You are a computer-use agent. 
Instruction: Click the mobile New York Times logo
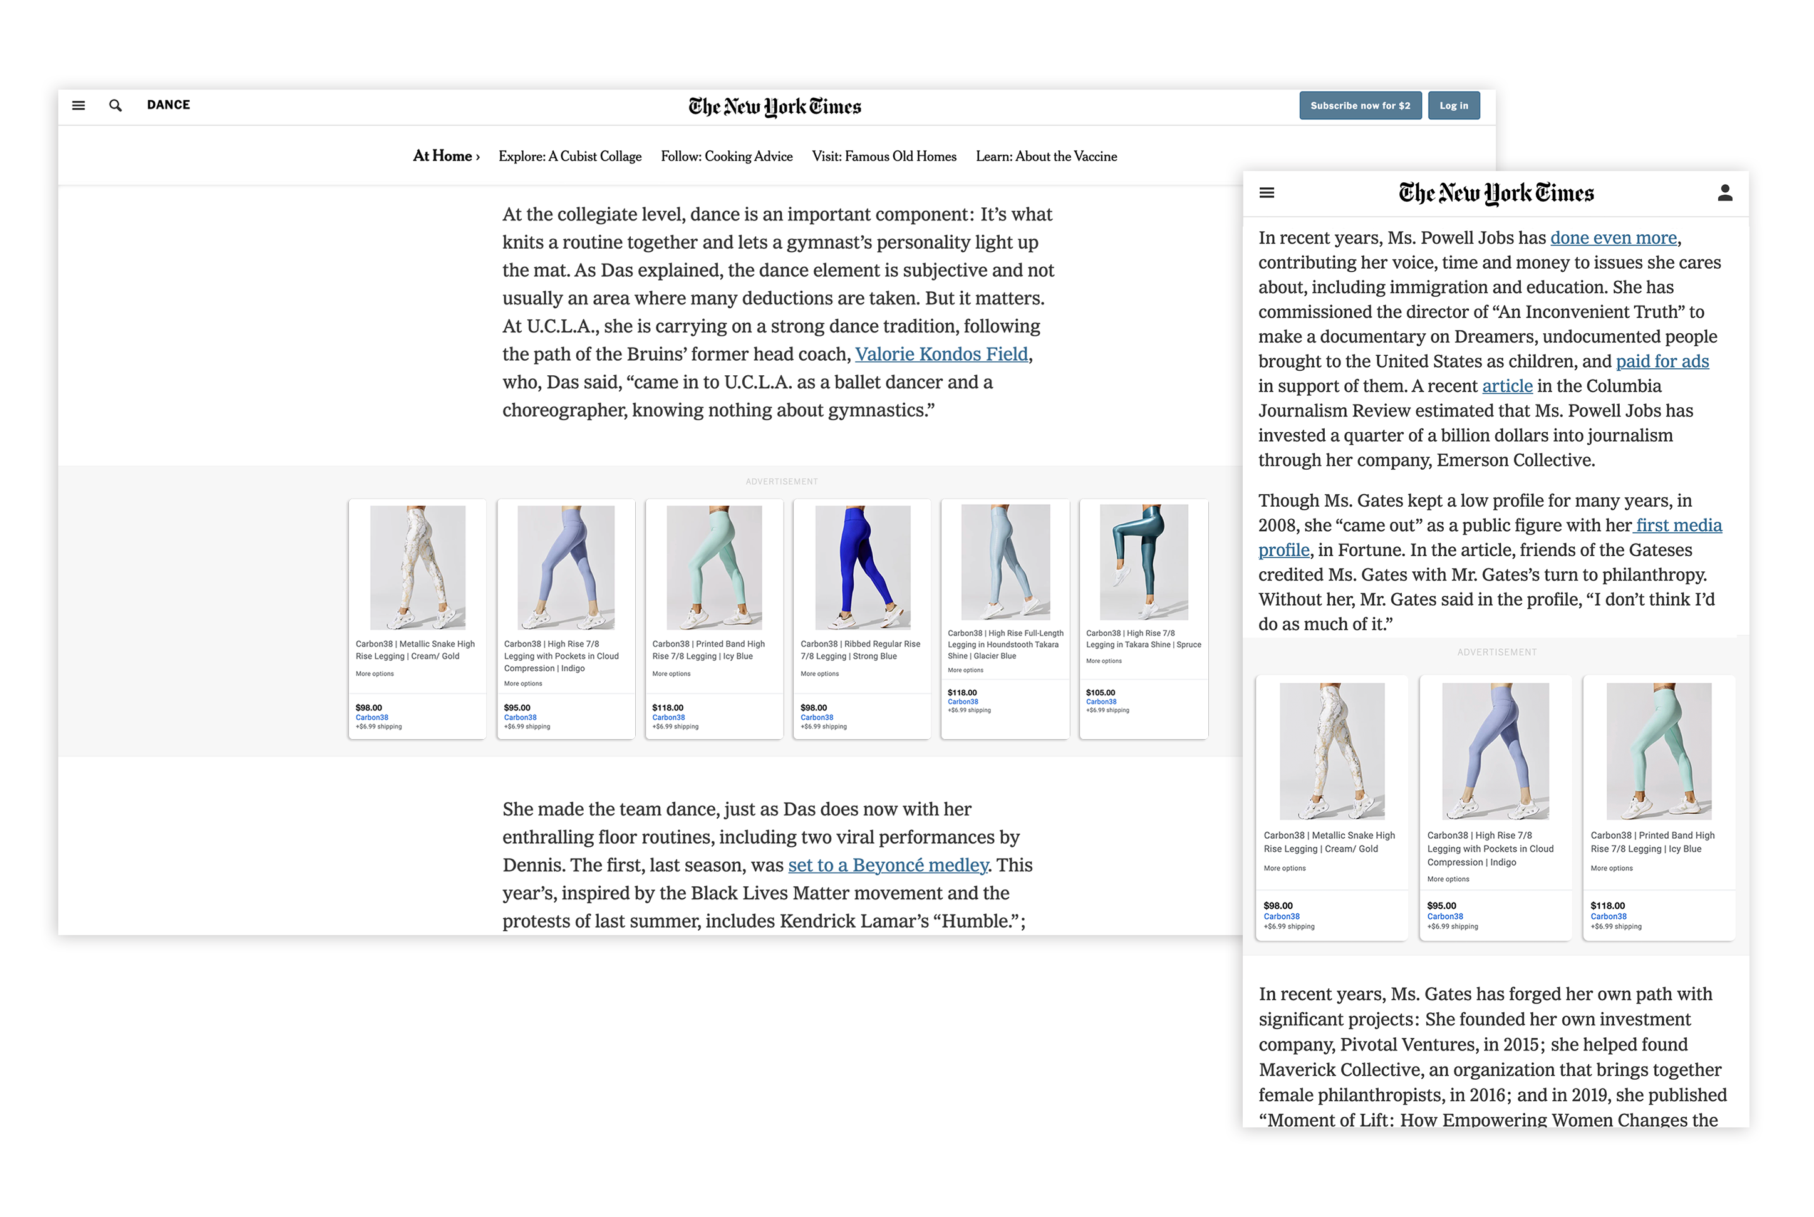(1496, 192)
